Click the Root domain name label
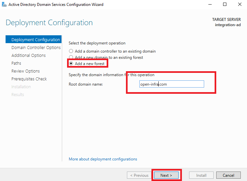 coord(86,84)
